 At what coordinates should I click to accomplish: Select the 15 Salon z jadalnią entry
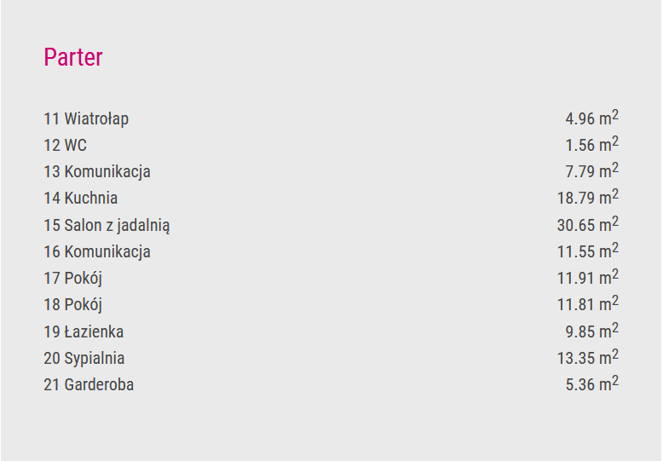(107, 225)
